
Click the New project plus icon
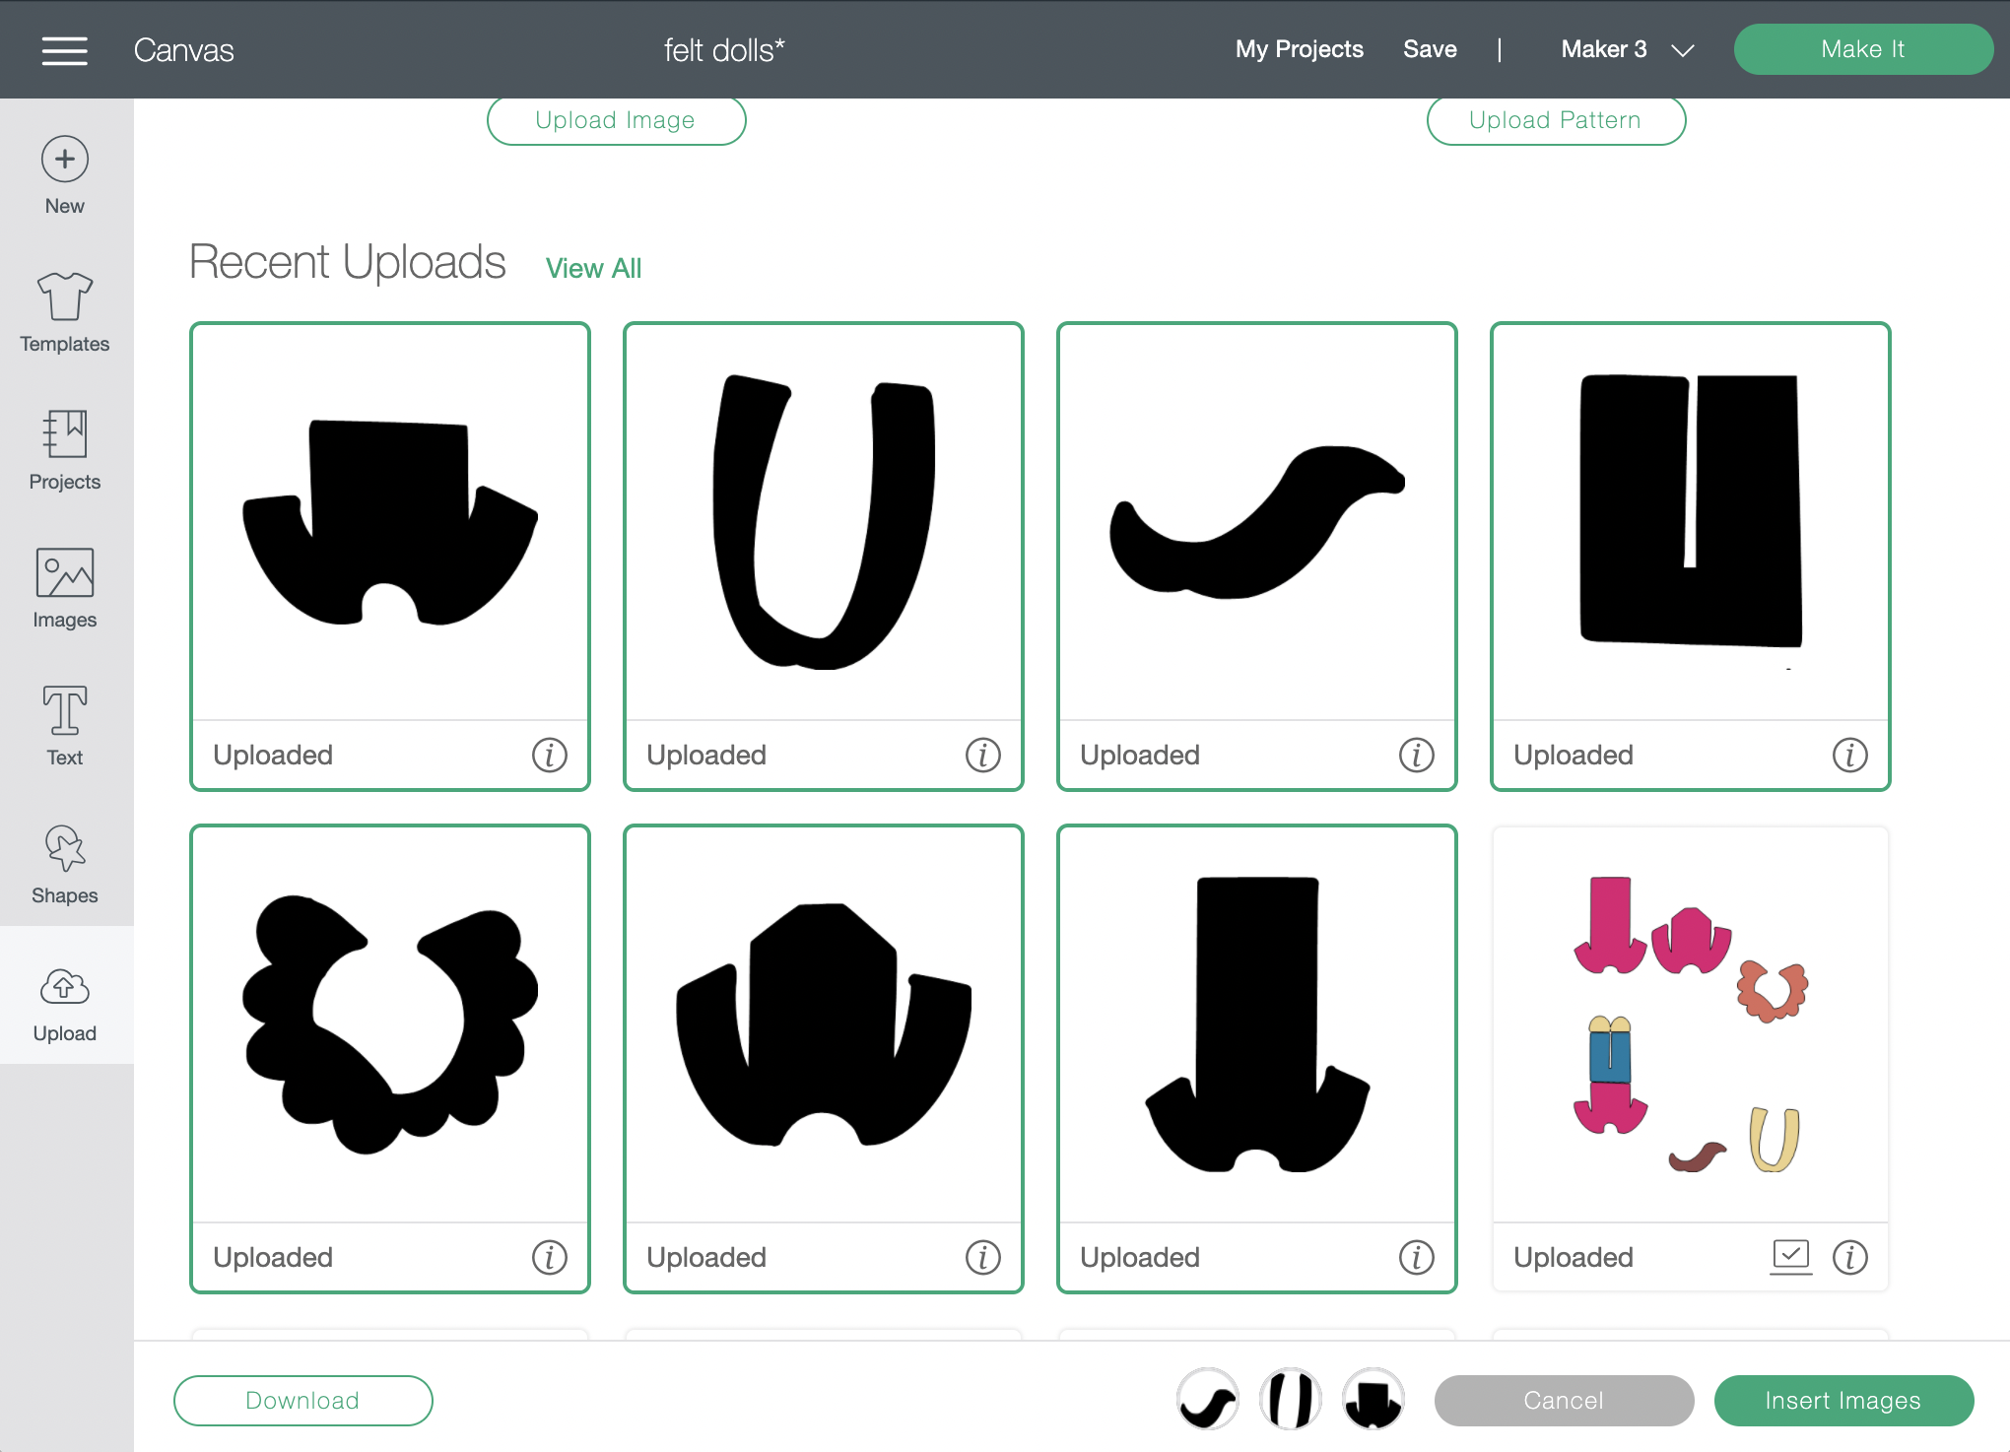[x=65, y=160]
